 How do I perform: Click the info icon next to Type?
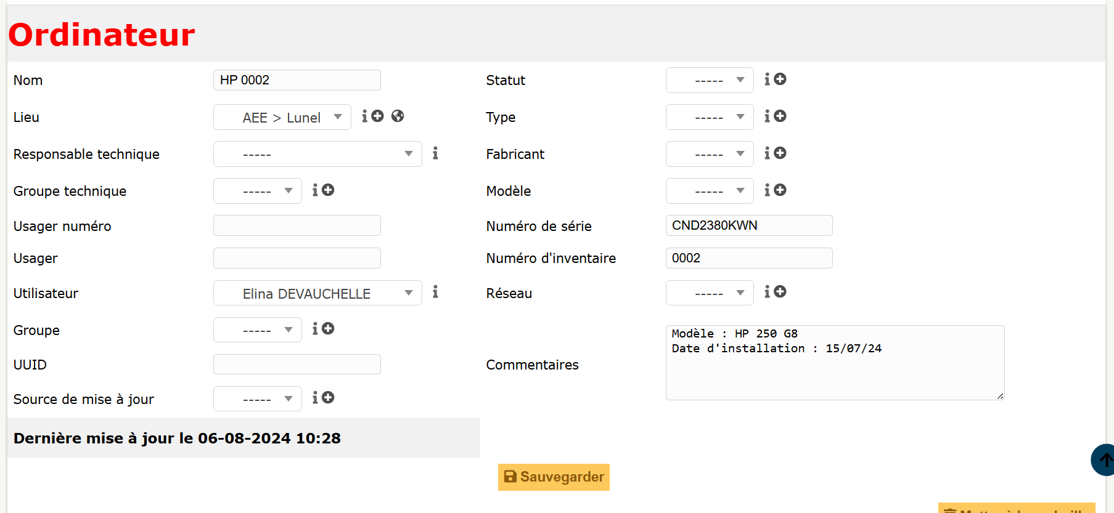[x=768, y=116]
